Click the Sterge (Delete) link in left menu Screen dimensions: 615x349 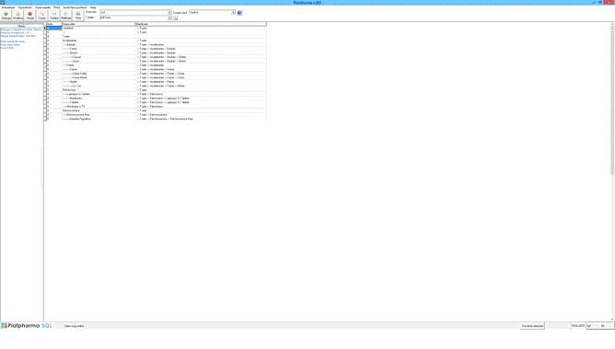18,36
